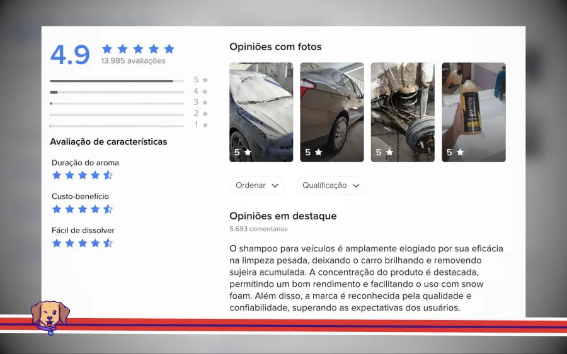Screen dimensions: 567x354
Task: Click the overall rating stars beside 4.9
Action: [x=138, y=48]
